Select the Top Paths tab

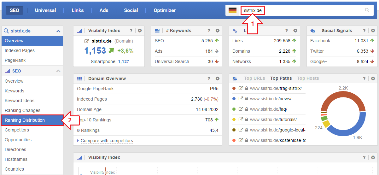point(281,78)
